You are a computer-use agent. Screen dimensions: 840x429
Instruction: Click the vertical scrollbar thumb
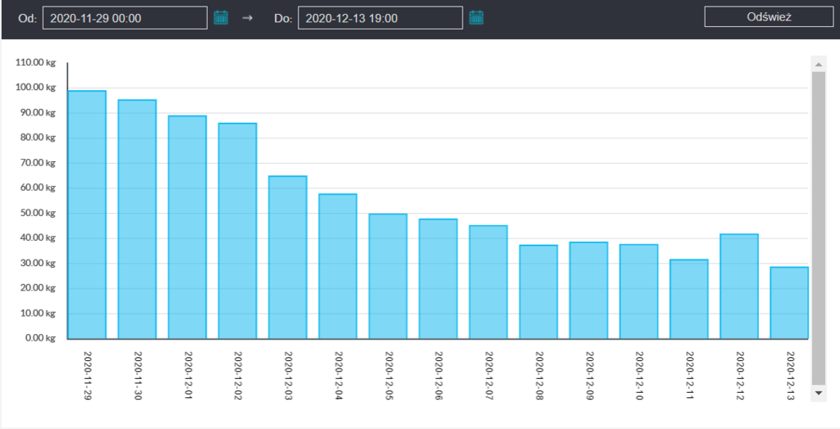(x=818, y=227)
